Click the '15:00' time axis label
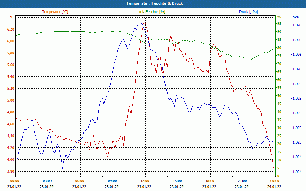Viewport: 306px width, 191px height. point(177,181)
